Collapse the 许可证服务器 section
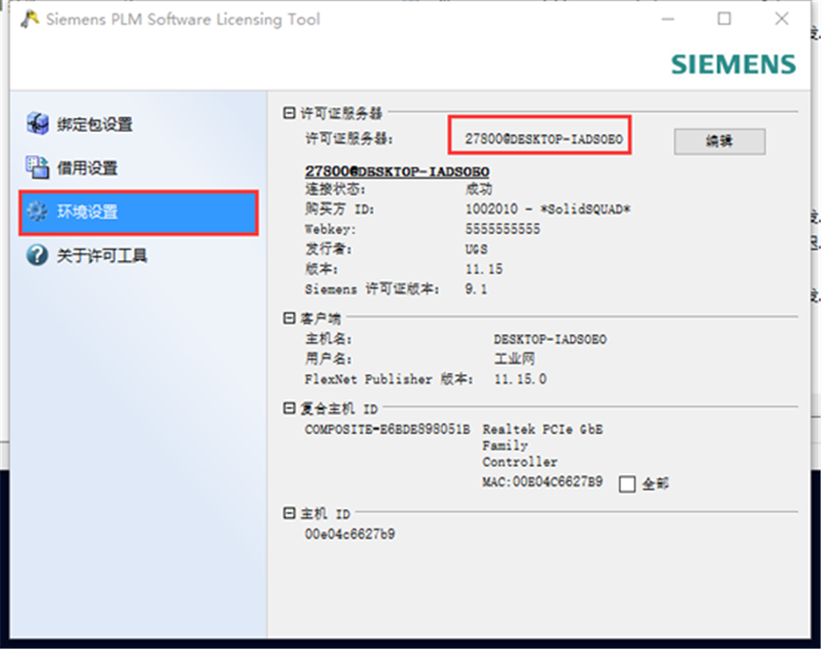 289,112
